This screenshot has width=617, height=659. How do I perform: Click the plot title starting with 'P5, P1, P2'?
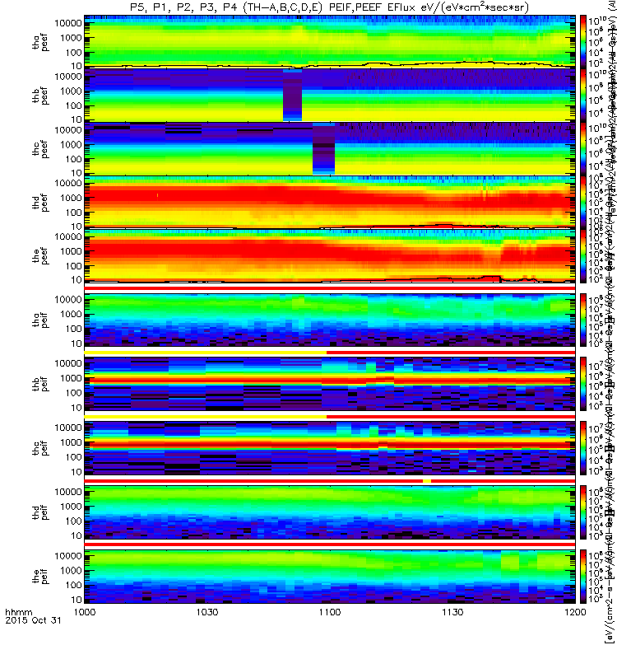tap(330, 7)
